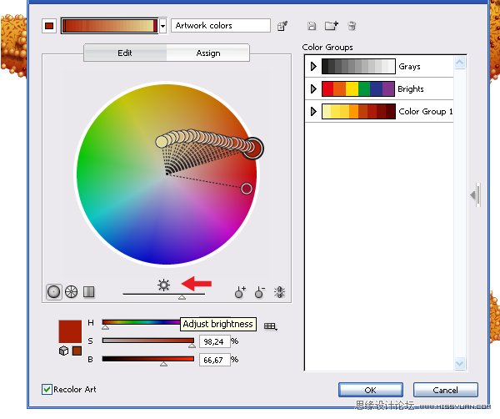Select the Brights swatch strip

(358, 88)
